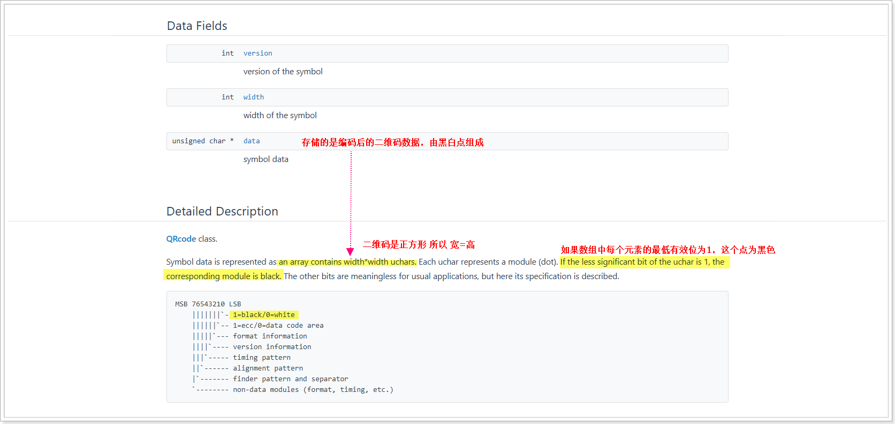Click the highlighted '1=black/0=white' code text
Screen dimensions: 895x424
point(264,315)
